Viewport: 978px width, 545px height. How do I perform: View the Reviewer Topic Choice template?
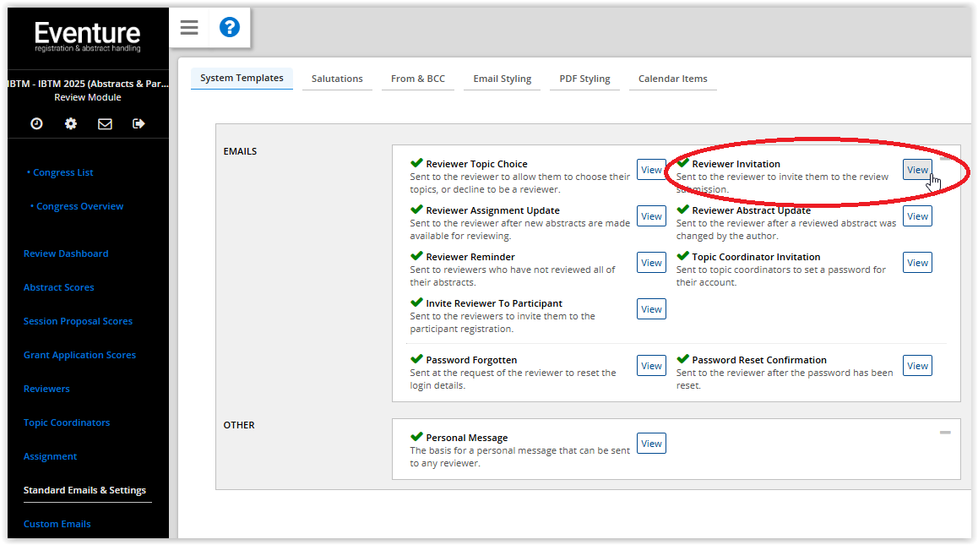pyautogui.click(x=651, y=170)
